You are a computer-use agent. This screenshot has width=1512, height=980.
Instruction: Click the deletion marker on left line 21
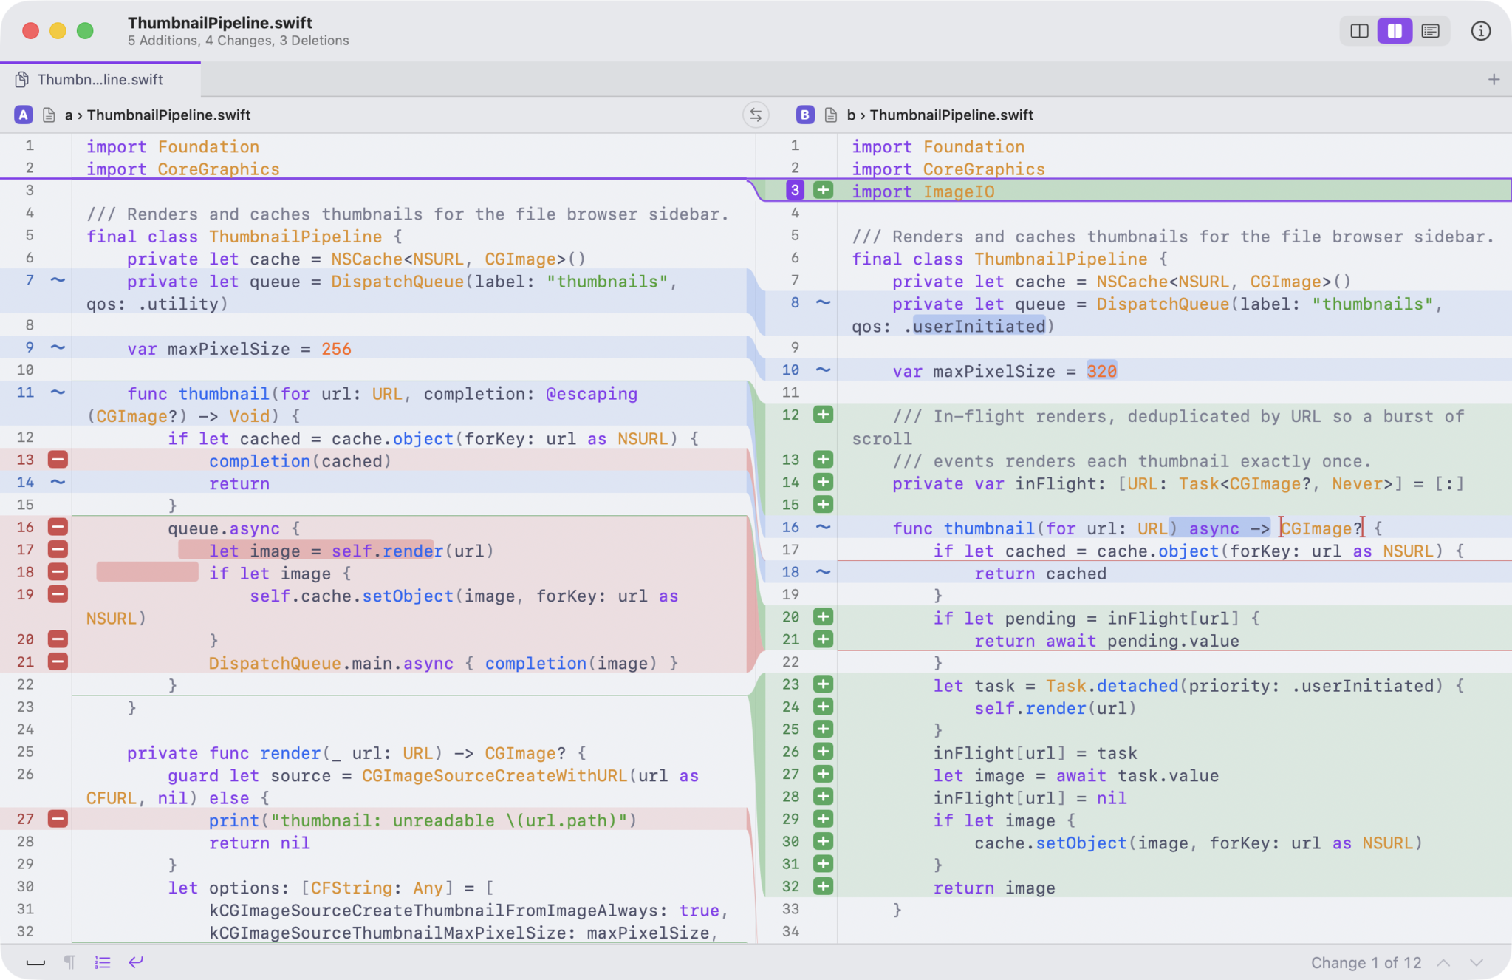[x=58, y=661]
